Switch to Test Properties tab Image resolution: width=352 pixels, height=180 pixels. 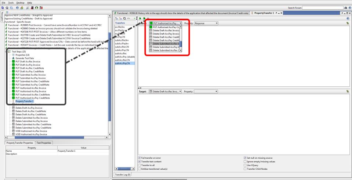[44, 143]
